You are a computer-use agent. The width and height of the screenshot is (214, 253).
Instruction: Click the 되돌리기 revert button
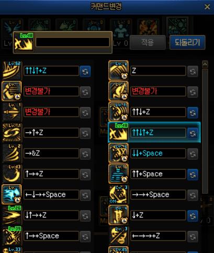tap(187, 43)
